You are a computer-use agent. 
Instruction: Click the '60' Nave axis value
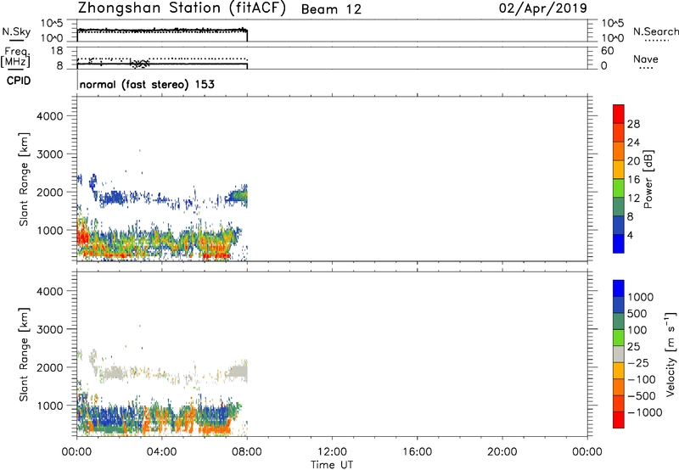[608, 51]
